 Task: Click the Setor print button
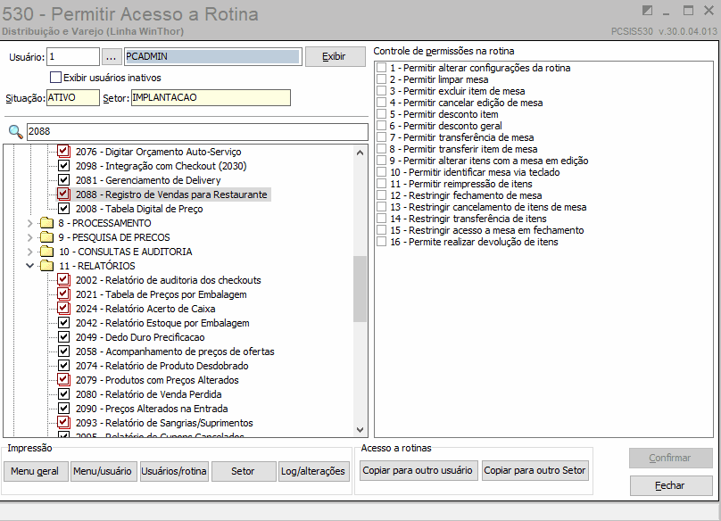(x=244, y=471)
